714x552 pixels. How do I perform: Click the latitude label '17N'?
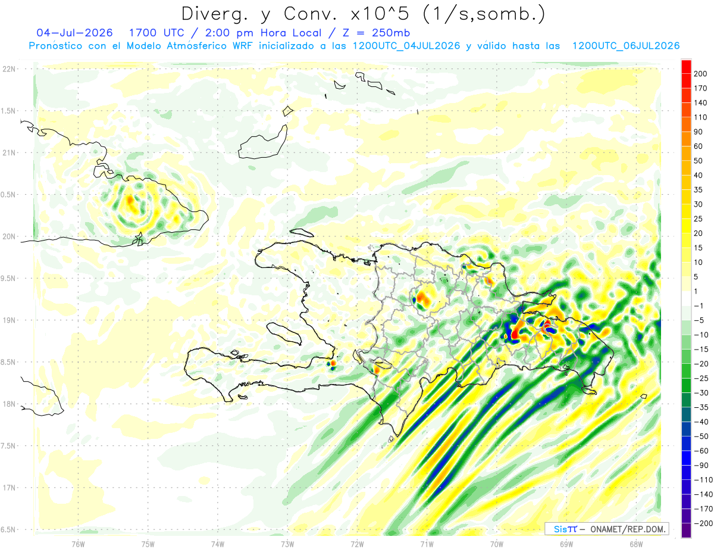(x=8, y=488)
